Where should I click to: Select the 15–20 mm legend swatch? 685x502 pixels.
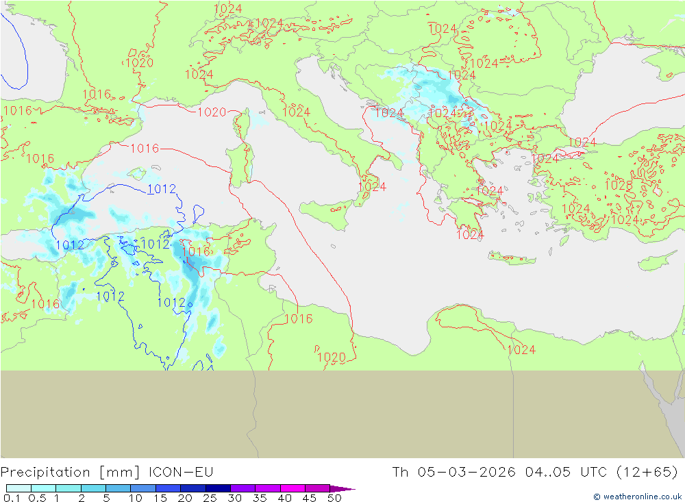[169, 488]
